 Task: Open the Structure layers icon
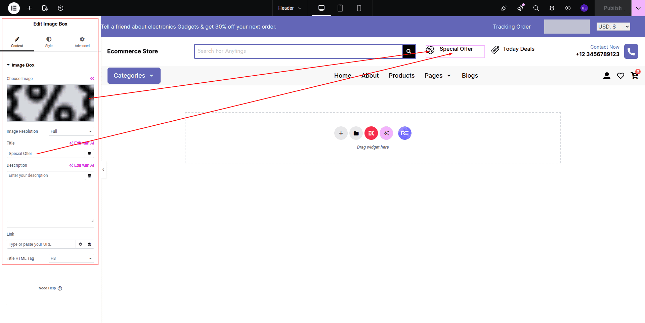(x=552, y=8)
